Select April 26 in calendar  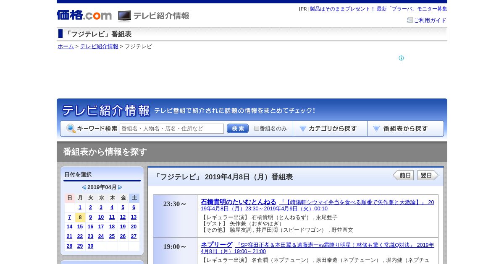123,236
